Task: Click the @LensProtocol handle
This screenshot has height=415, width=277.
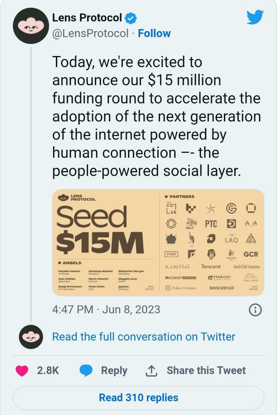Action: [90, 34]
